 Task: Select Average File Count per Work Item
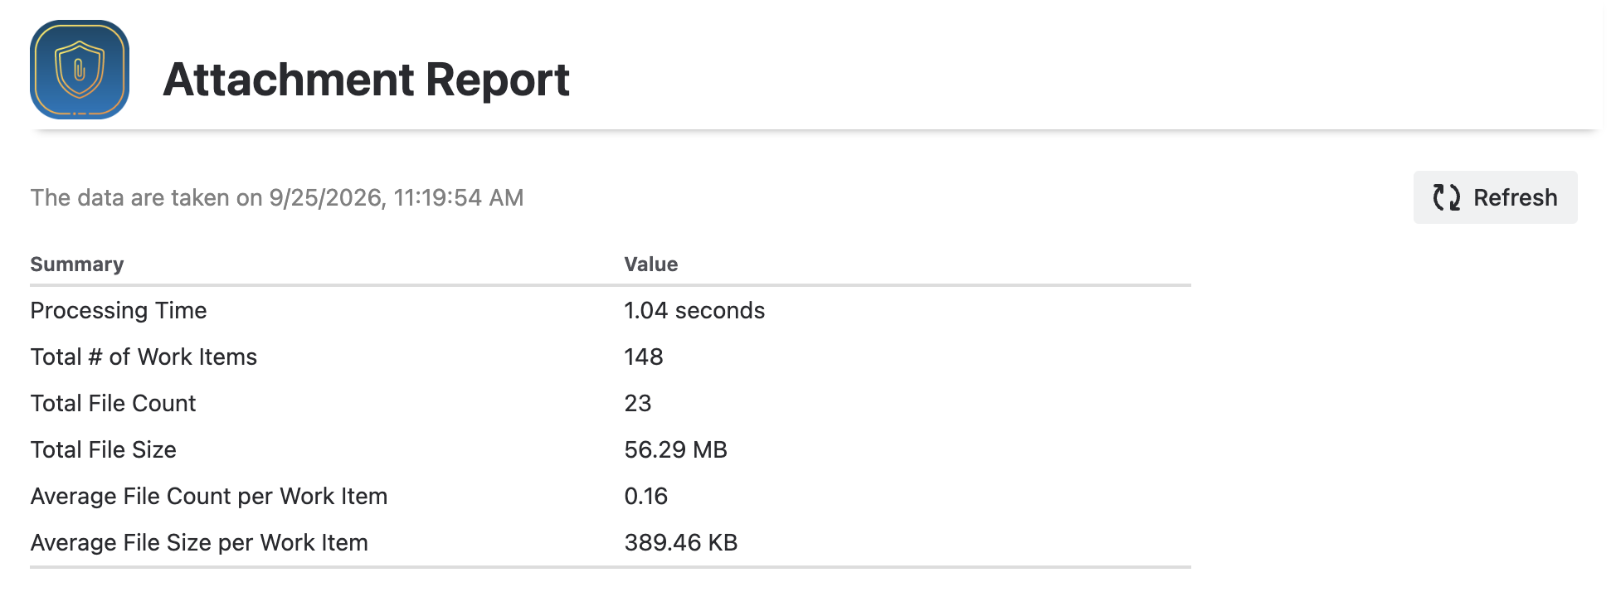point(209,496)
